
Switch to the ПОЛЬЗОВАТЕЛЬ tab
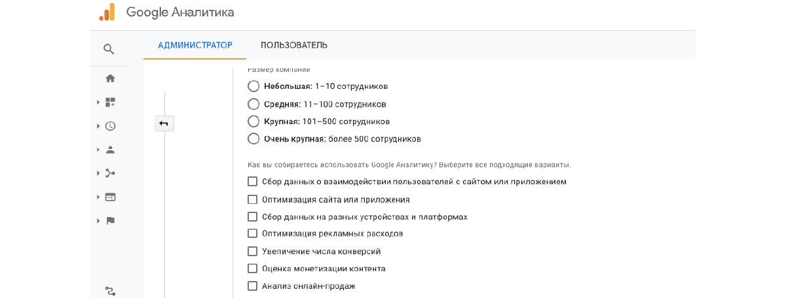(294, 45)
